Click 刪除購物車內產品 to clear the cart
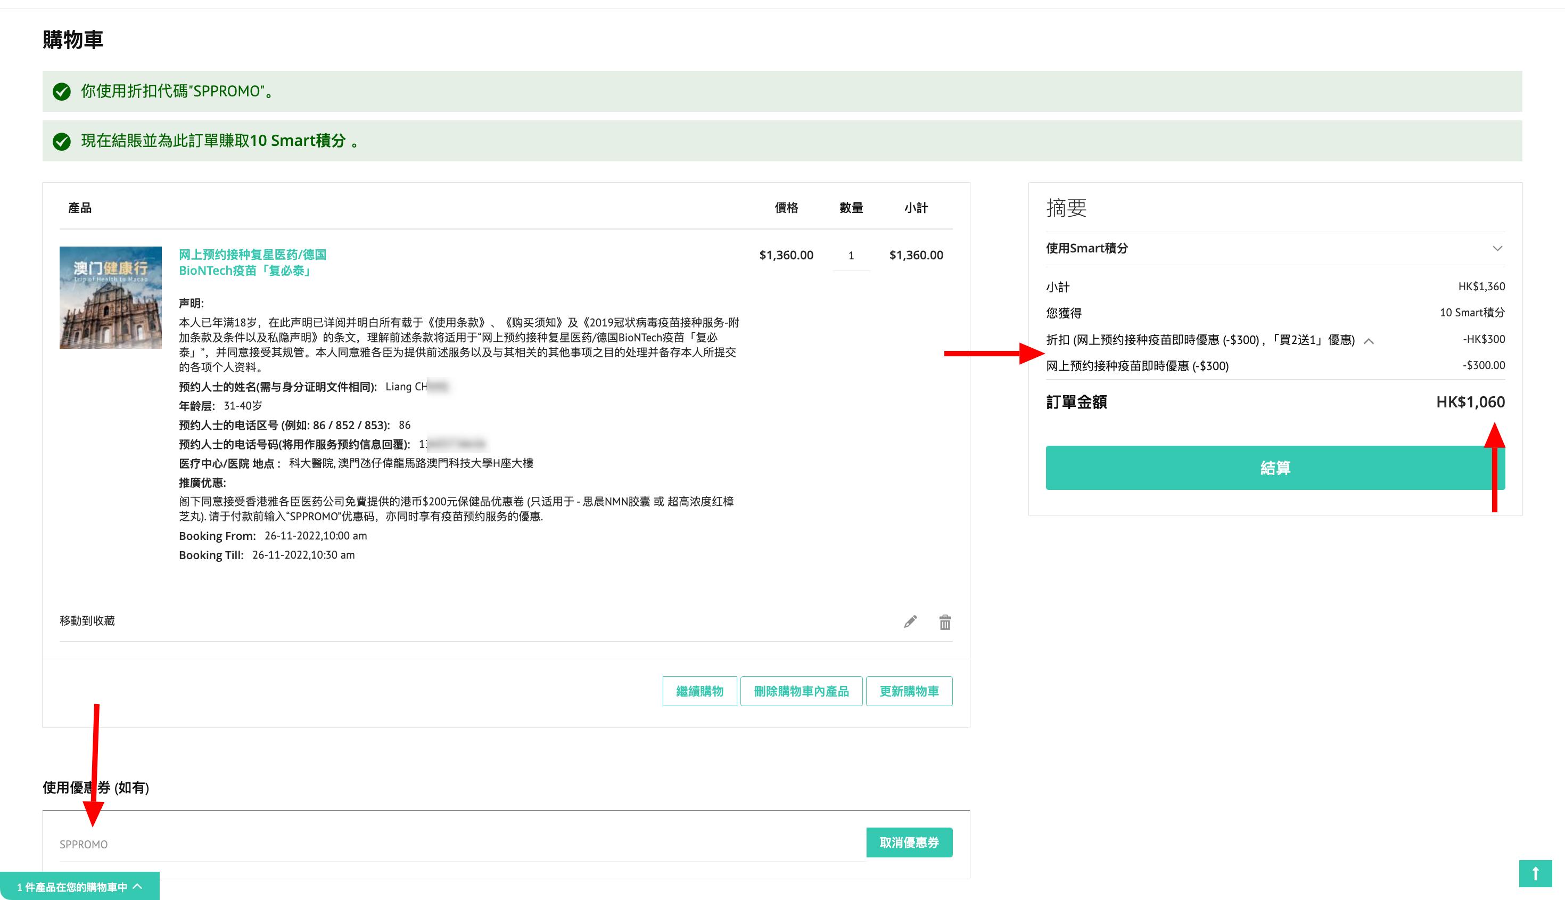This screenshot has width=1565, height=900. pyautogui.click(x=801, y=691)
